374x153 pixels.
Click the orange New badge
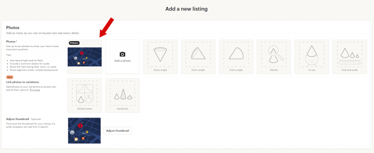pyautogui.click(x=10, y=77)
